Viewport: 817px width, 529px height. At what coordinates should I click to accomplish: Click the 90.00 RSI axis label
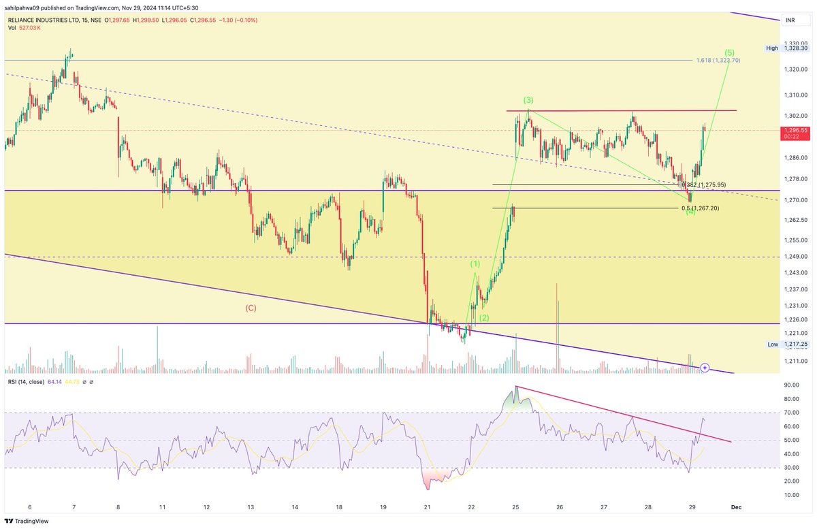(x=791, y=385)
